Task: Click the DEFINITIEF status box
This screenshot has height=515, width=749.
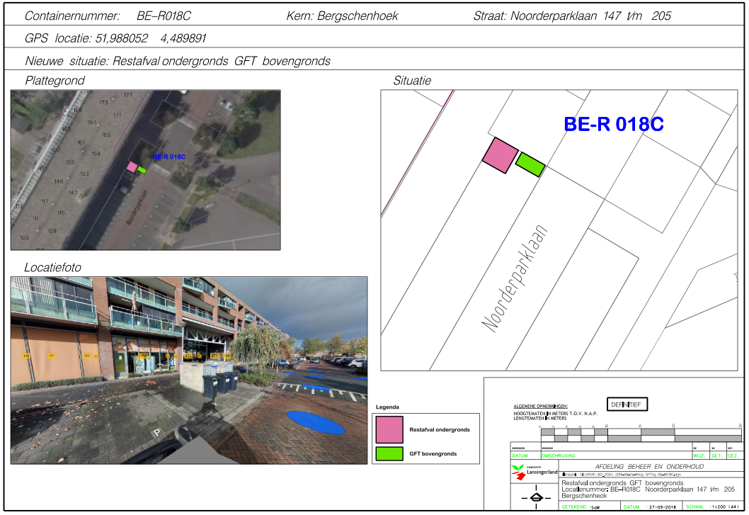Action: 627,404
